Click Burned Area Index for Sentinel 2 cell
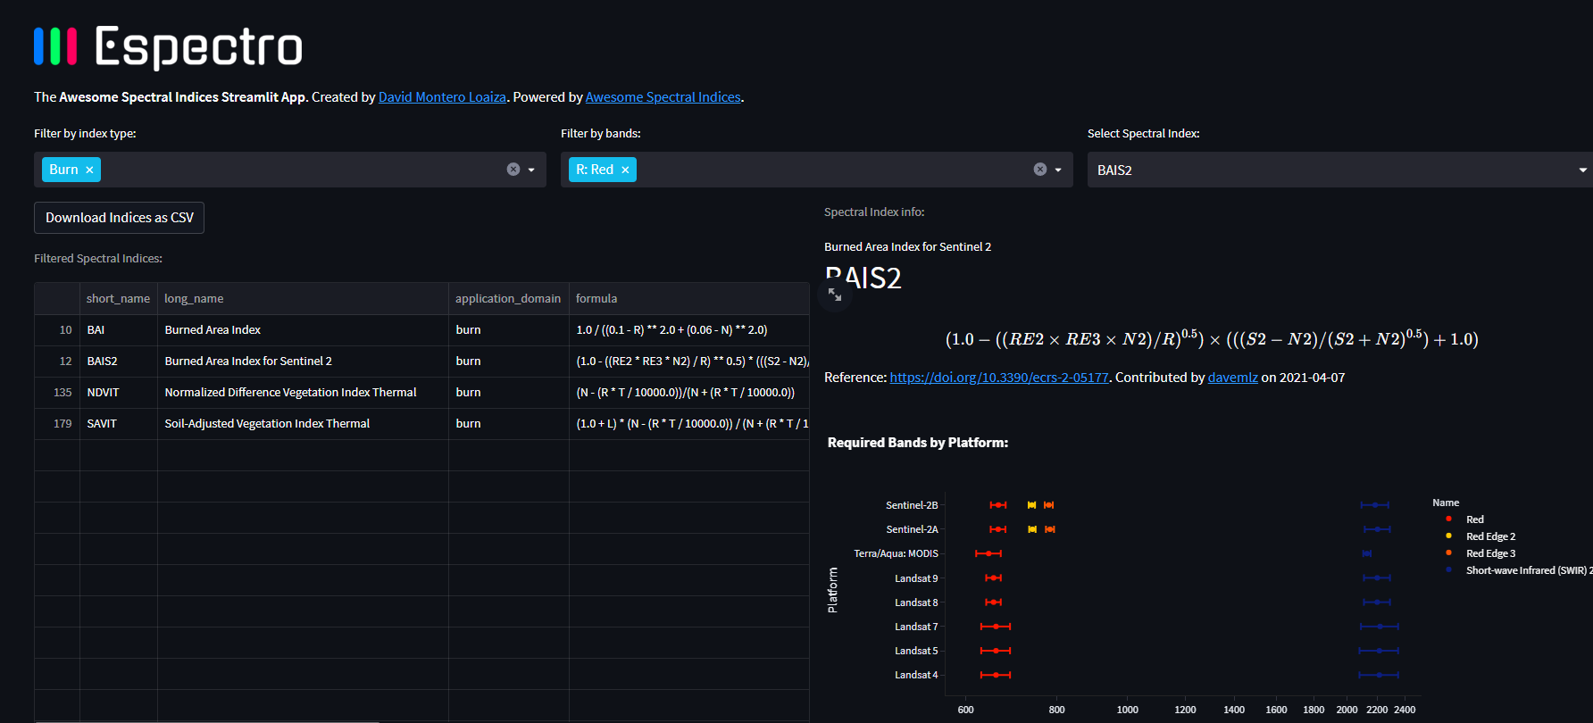This screenshot has height=723, width=1593. click(303, 361)
